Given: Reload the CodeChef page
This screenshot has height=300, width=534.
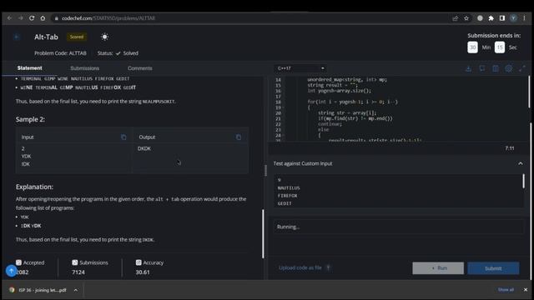Looking at the screenshot, I should pyautogui.click(x=32, y=18).
